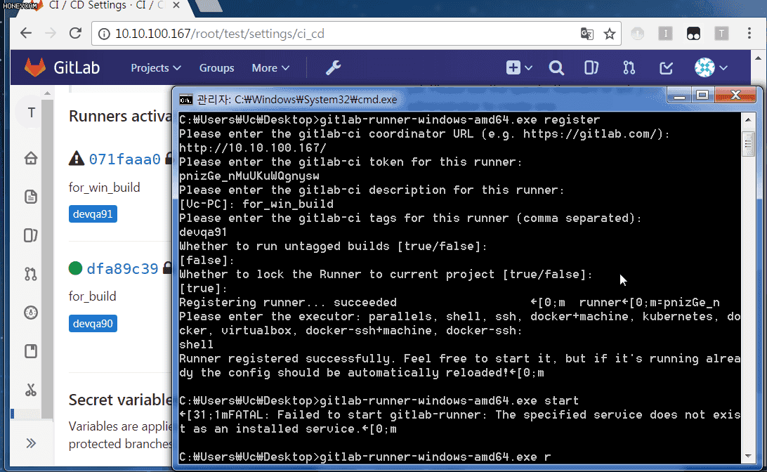Click 'http://10.10.100.167/' line in cmd
This screenshot has height=472, width=767.
pos(252,147)
